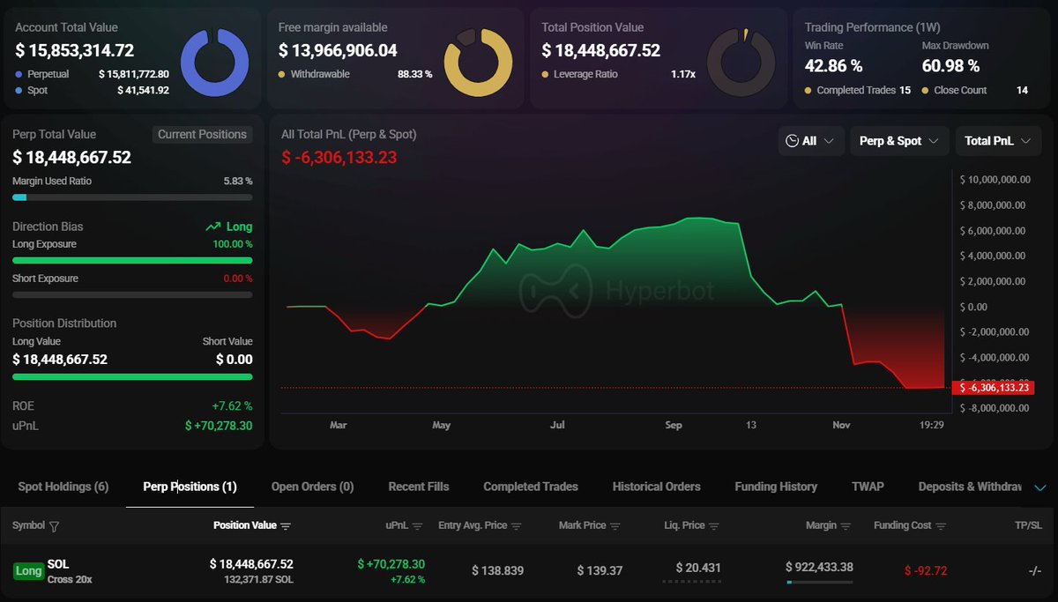The width and height of the screenshot is (1058, 602).
Task: Click the Free margin donut chart
Action: (x=477, y=63)
